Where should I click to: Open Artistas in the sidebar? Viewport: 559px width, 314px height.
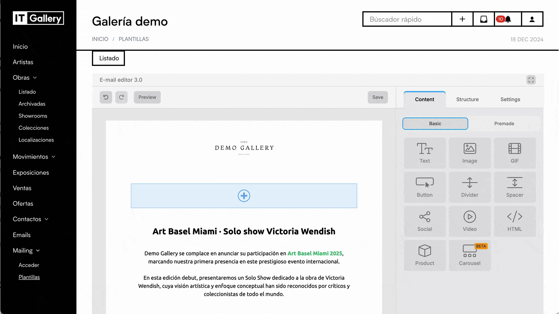23,62
